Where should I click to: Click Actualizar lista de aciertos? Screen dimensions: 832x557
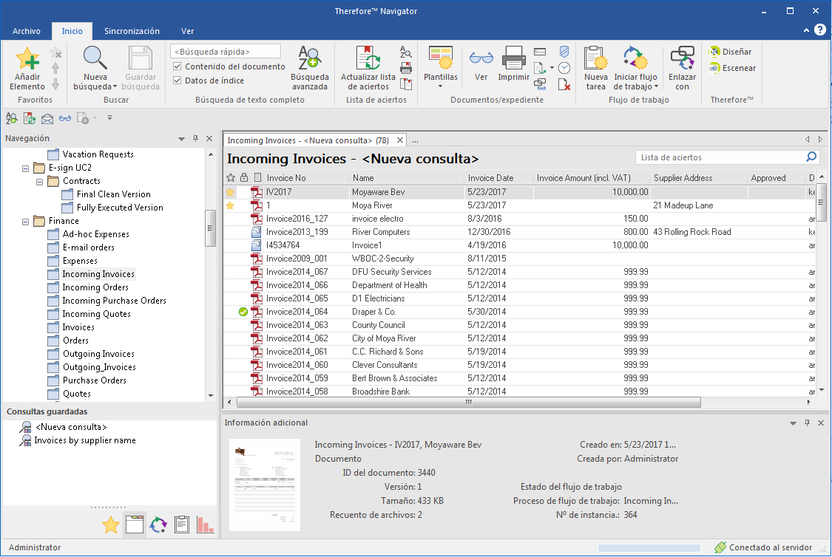368,69
